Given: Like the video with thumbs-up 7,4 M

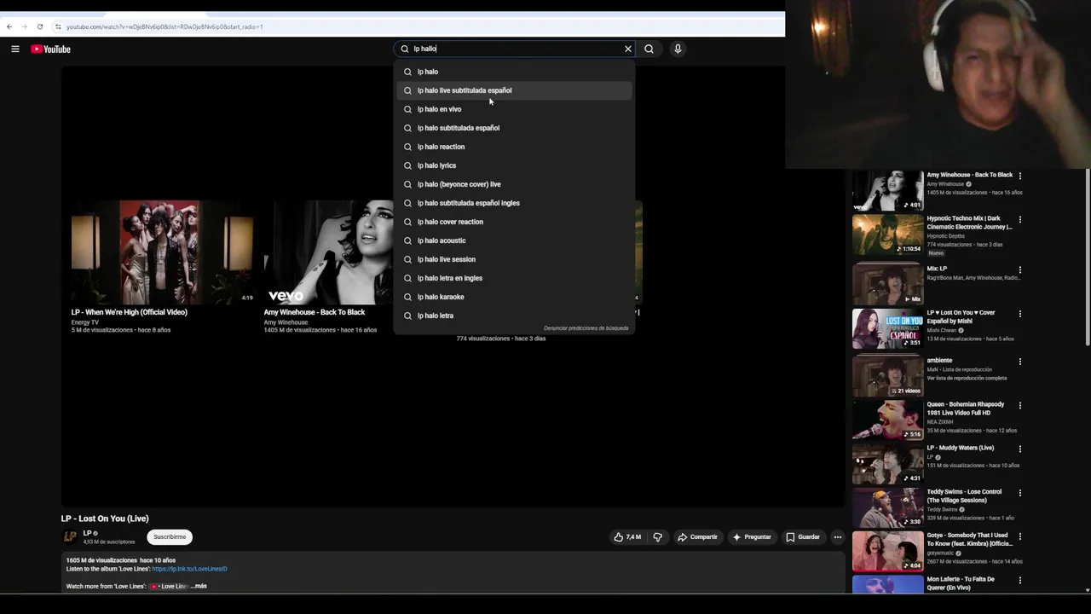Looking at the screenshot, I should pos(627,537).
